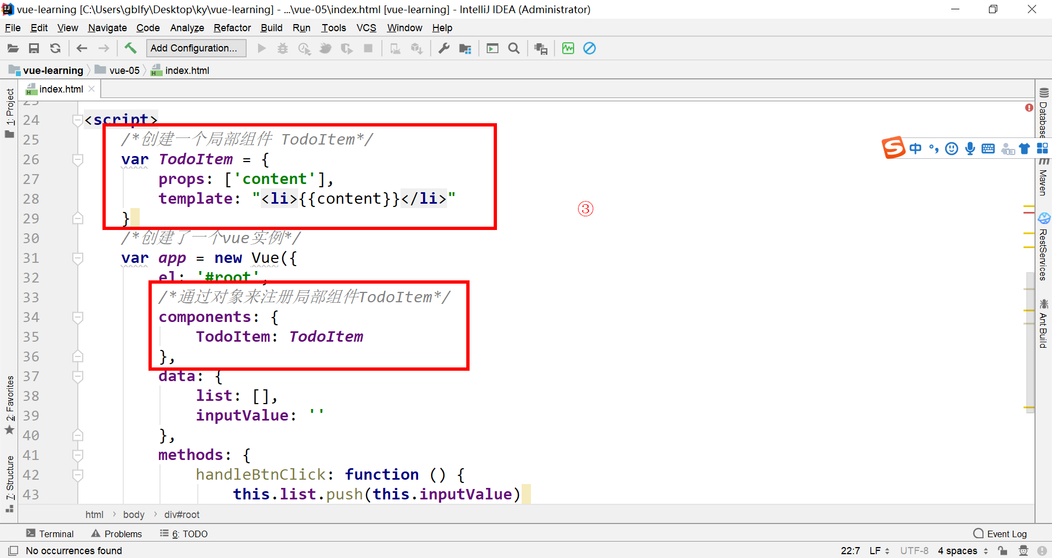
Task: Toggle Chinese/English input mode in Sogou bar
Action: (x=916, y=148)
